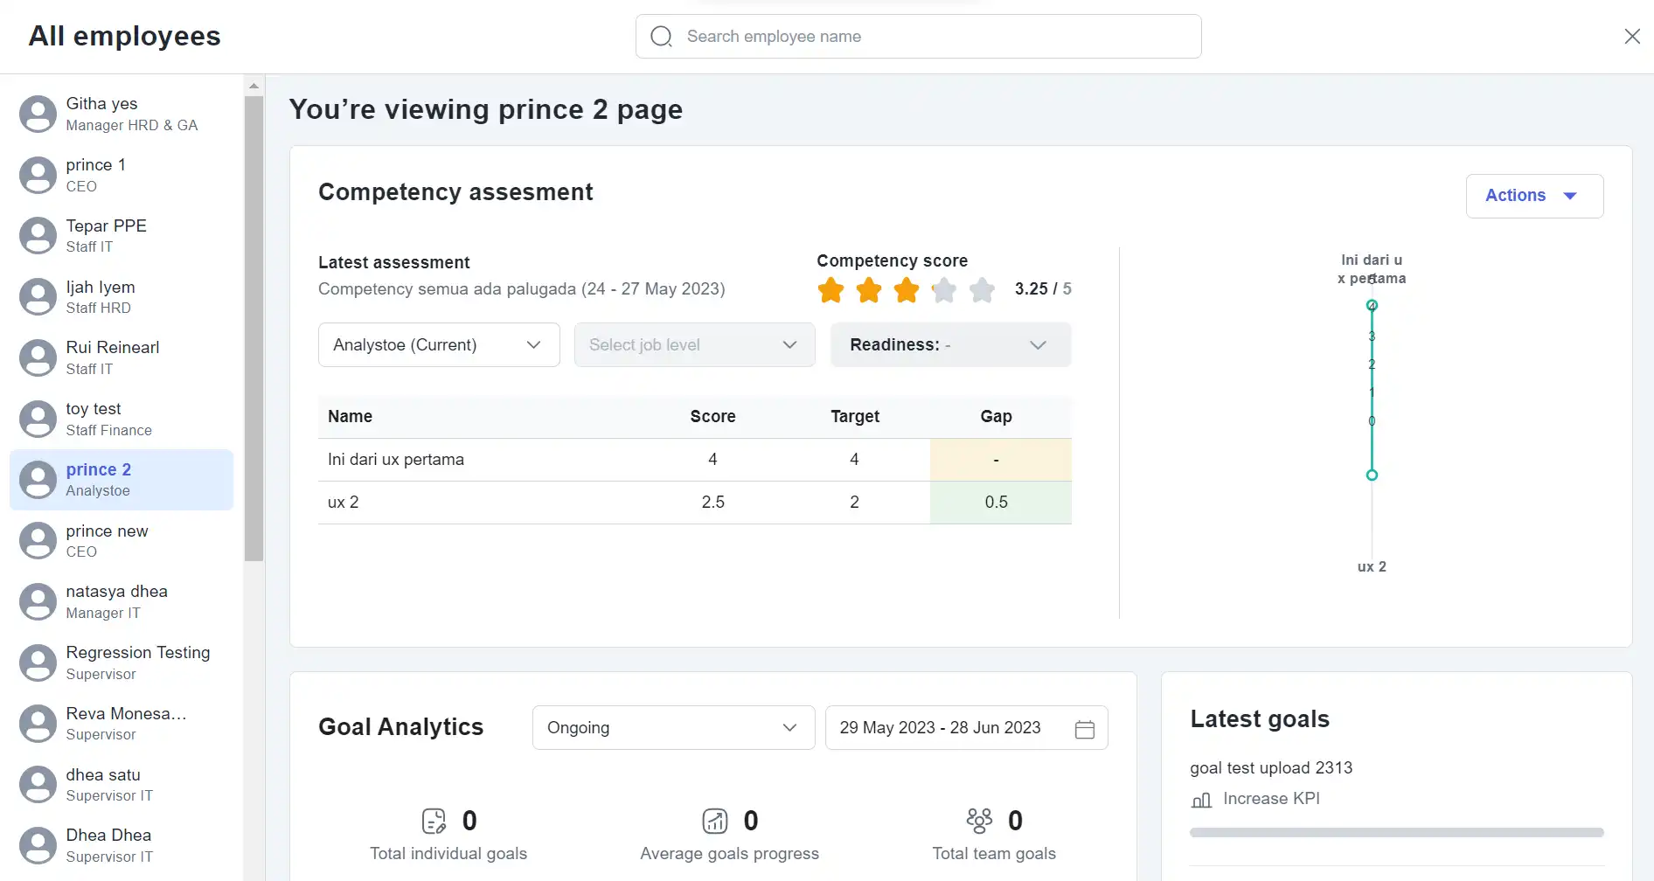Click the Increase KPI chart icon
Viewport: 1654px width, 881px height.
click(1202, 800)
